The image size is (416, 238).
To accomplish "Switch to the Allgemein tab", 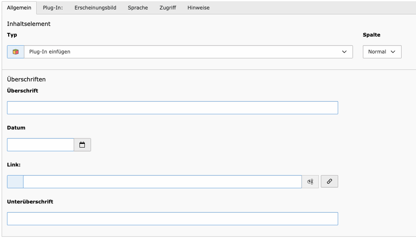I will tap(19, 8).
